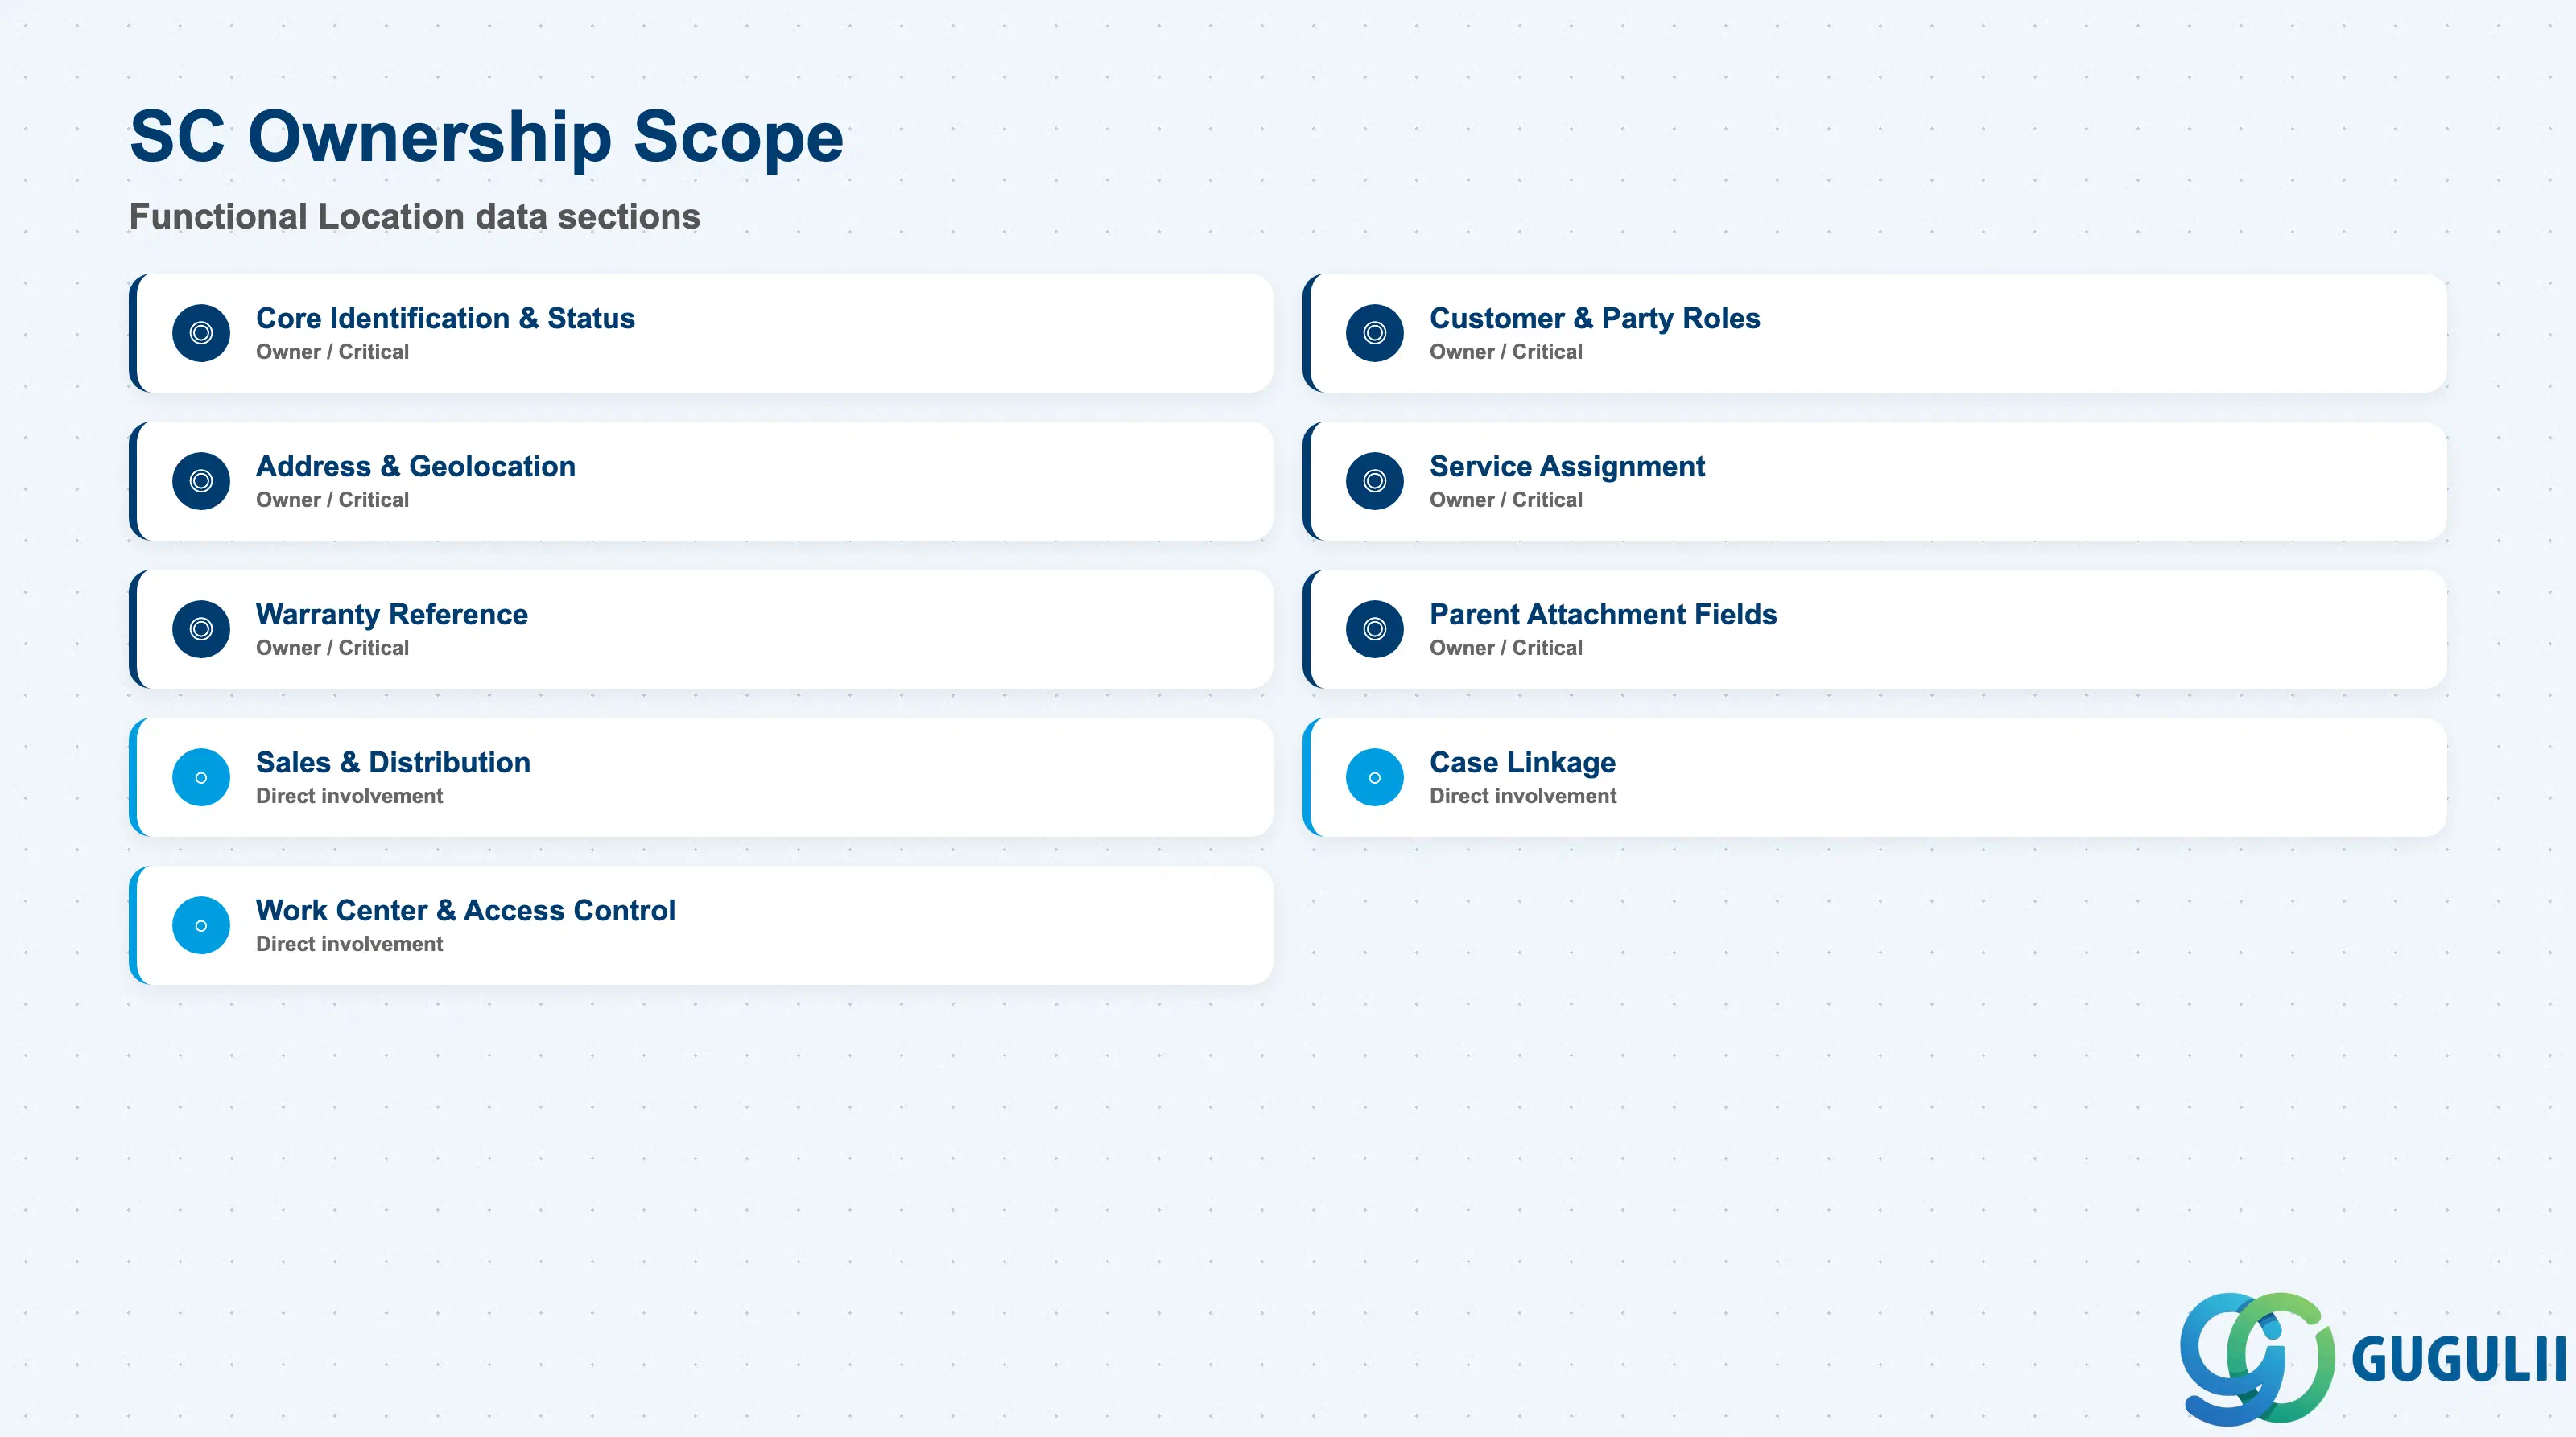Select the Warranty Reference title
The height and width of the screenshot is (1437, 2576).
pyautogui.click(x=392, y=614)
